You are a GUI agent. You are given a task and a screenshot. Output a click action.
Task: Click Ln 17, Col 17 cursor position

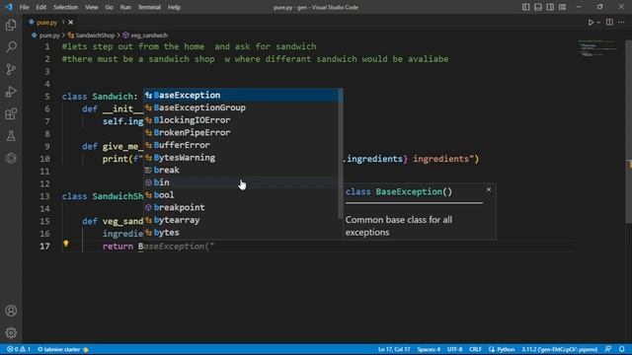[x=394, y=349]
